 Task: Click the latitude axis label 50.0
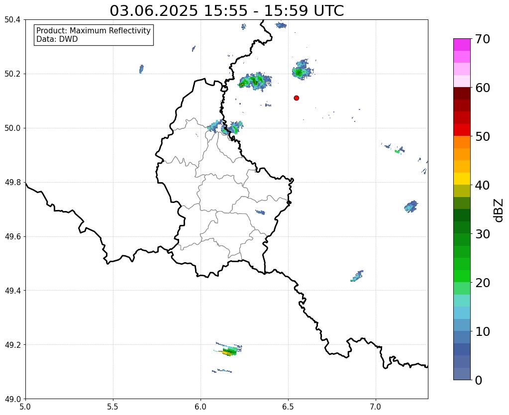click(12, 128)
